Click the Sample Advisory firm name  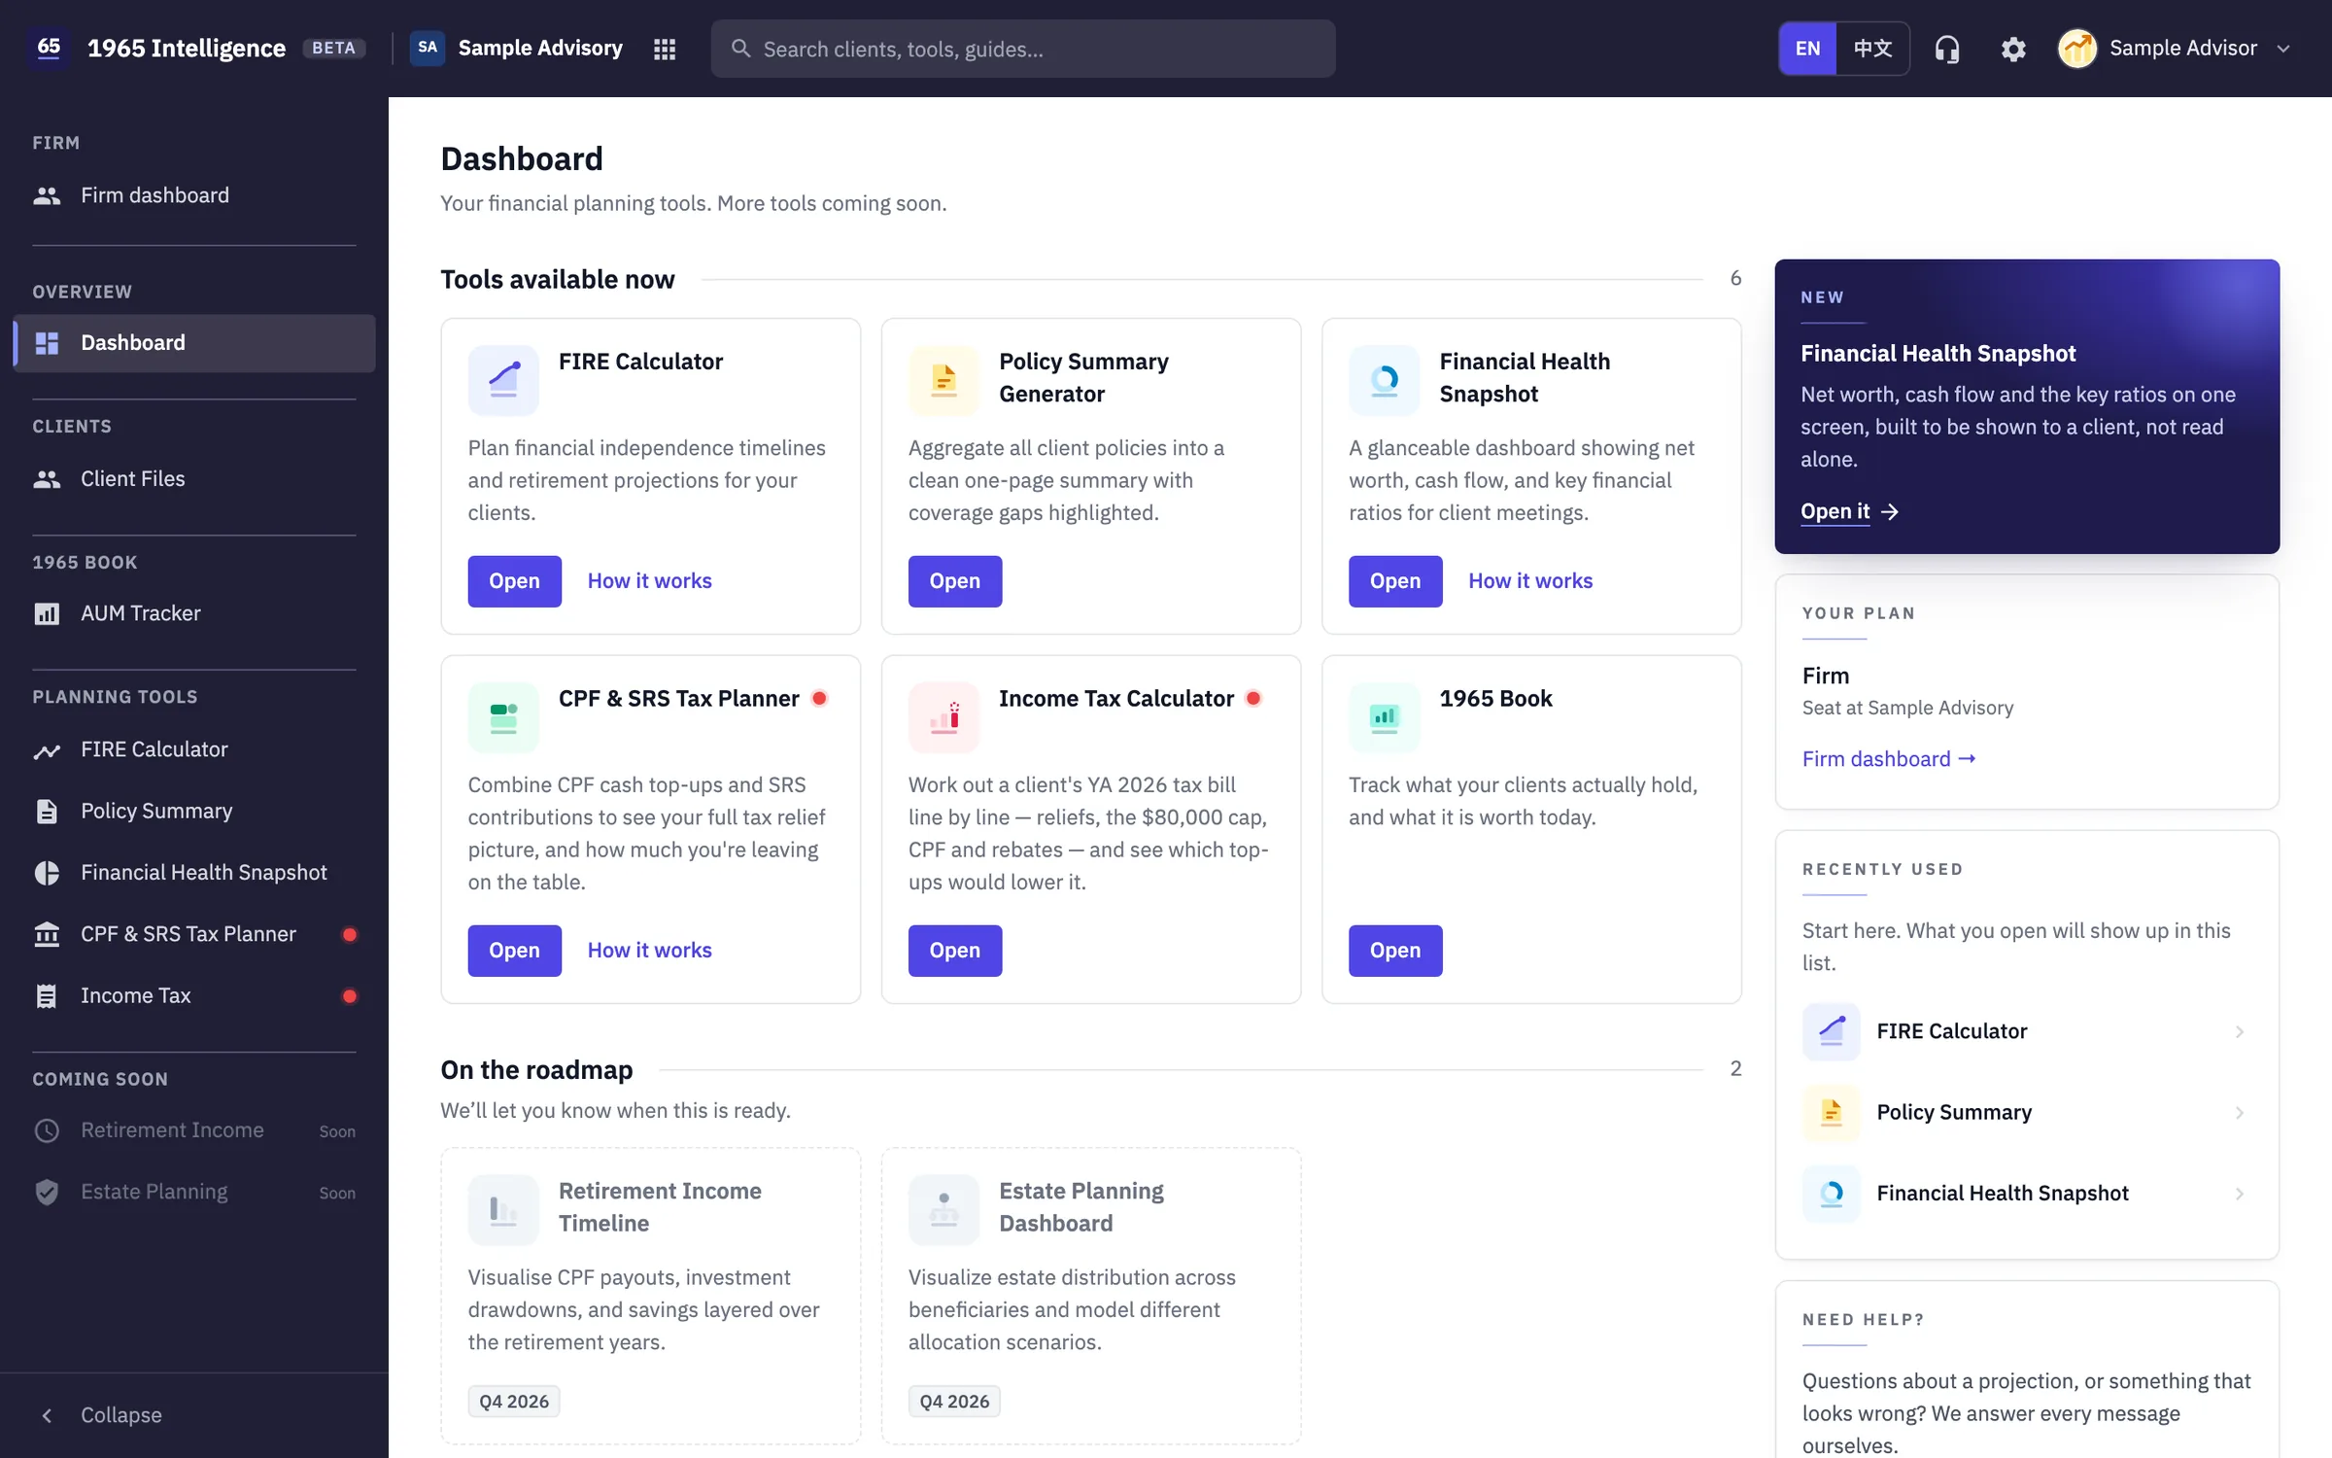(540, 48)
